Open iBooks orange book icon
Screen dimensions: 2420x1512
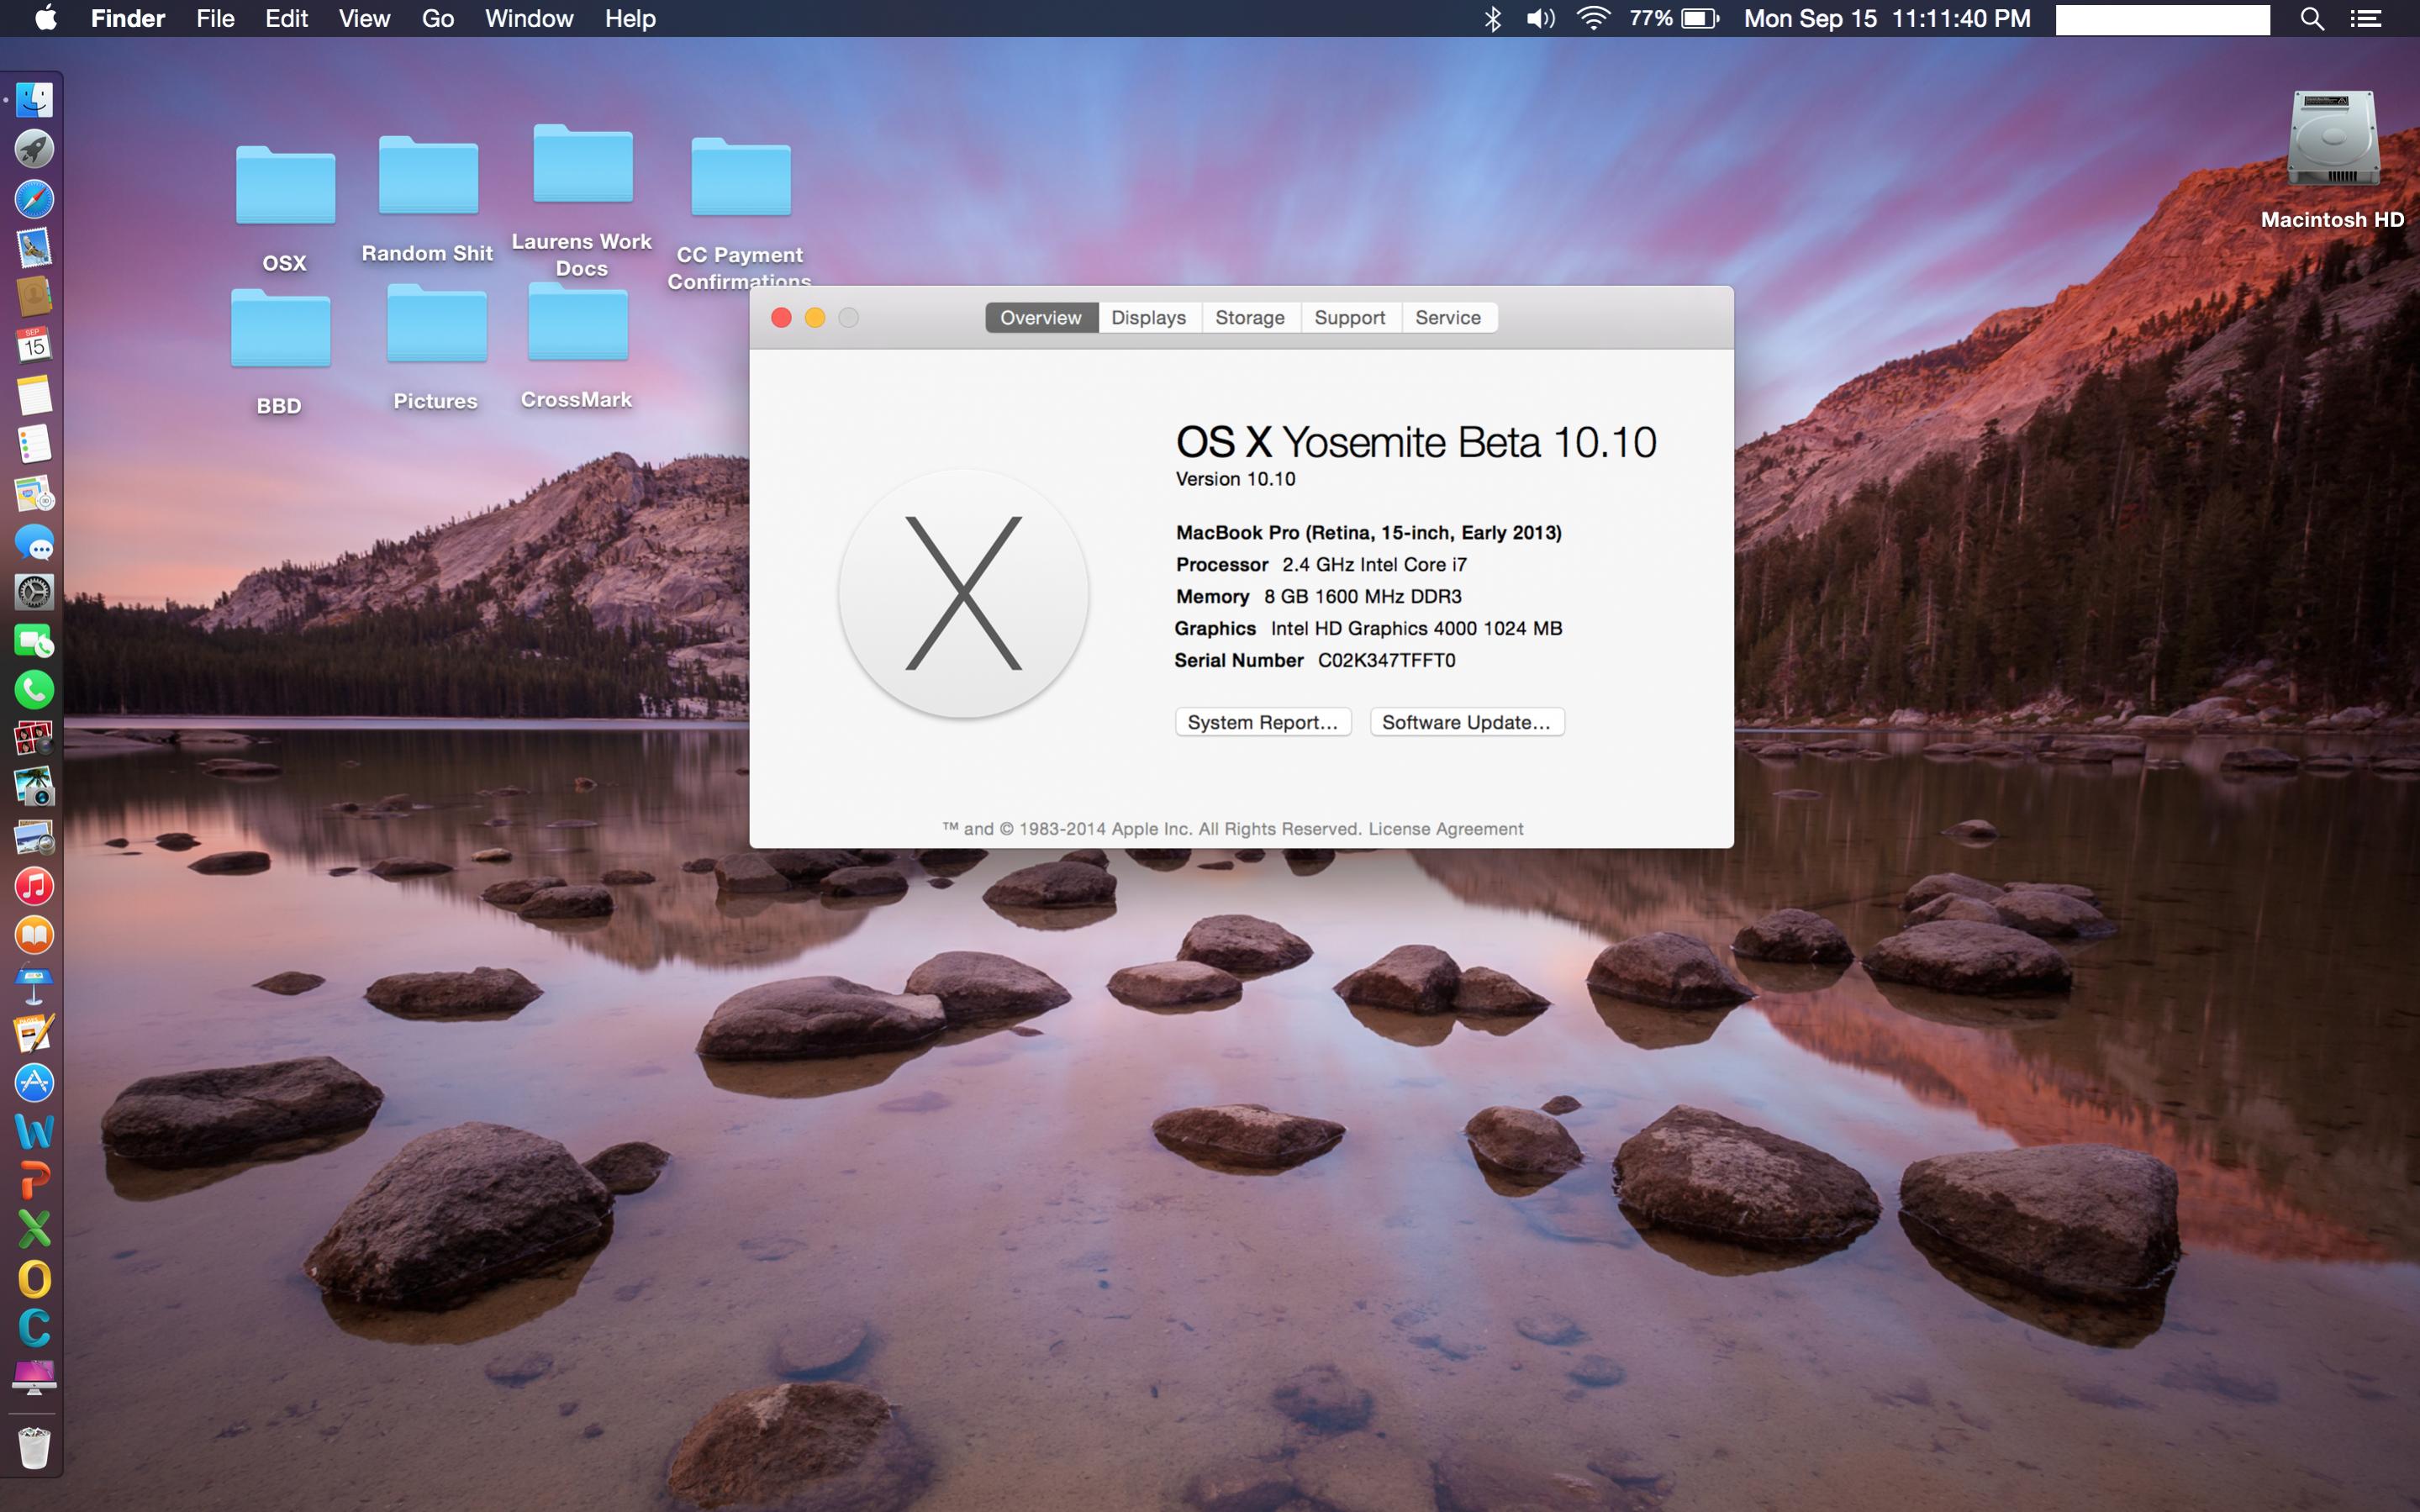(34, 936)
